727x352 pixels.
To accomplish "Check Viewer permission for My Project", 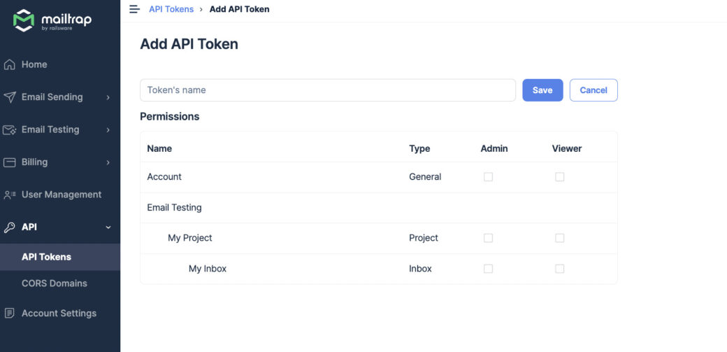I will 560,238.
